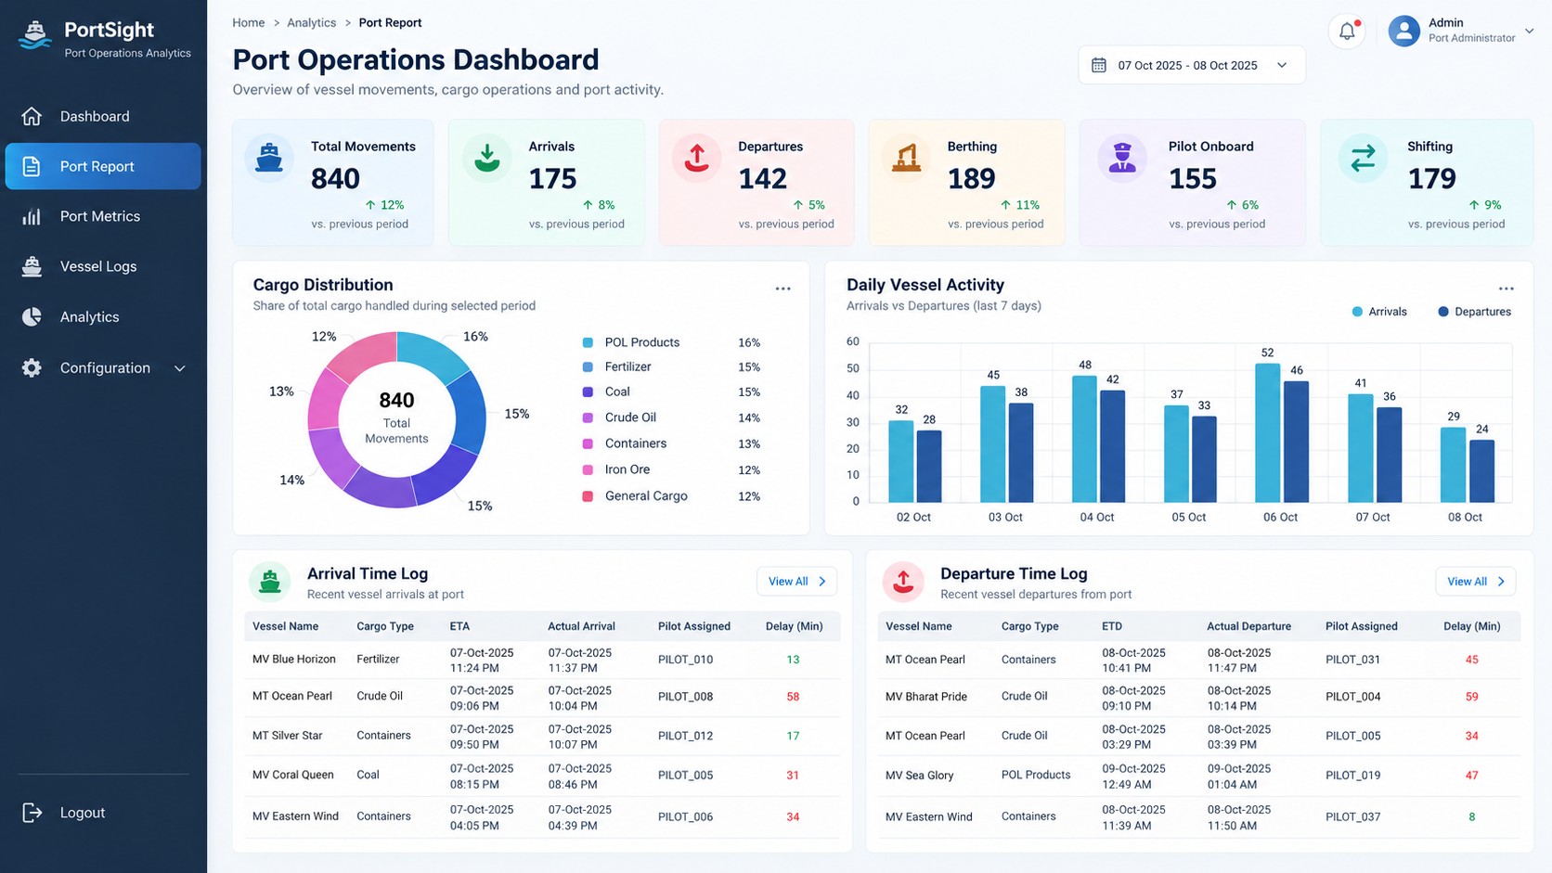Toggle Arrivals series in chart legend
This screenshot has height=873, width=1552.
coord(1379,312)
